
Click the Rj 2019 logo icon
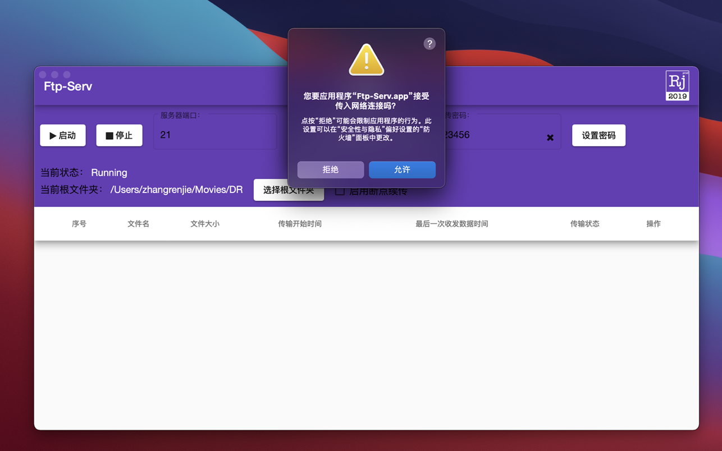point(677,85)
